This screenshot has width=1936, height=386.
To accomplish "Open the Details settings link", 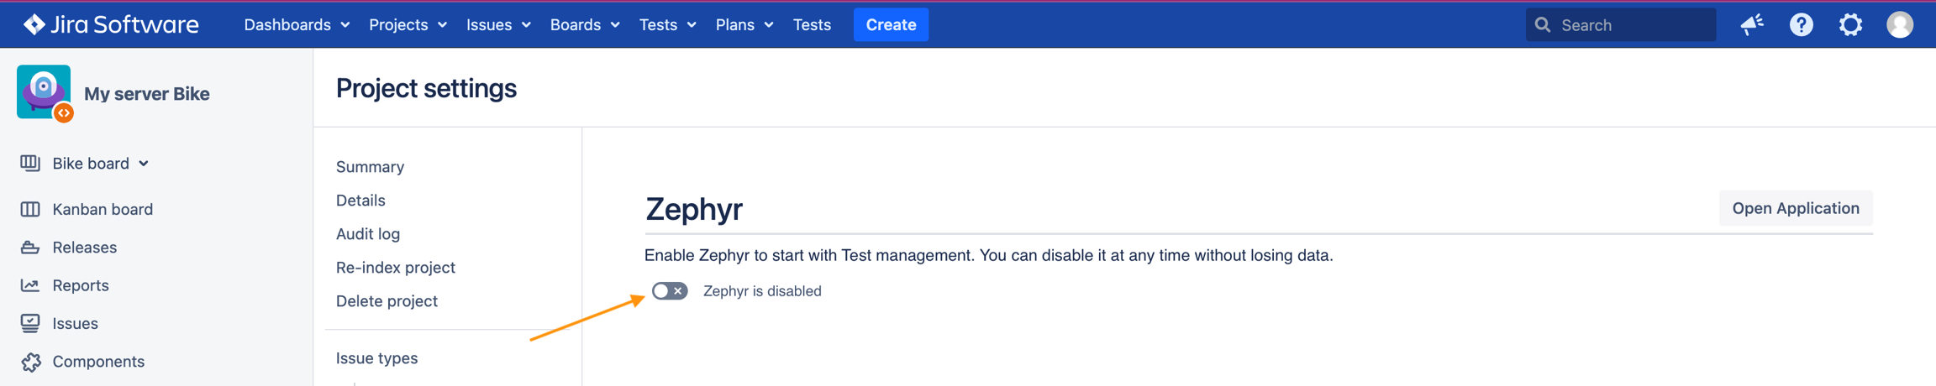I will point(360,201).
